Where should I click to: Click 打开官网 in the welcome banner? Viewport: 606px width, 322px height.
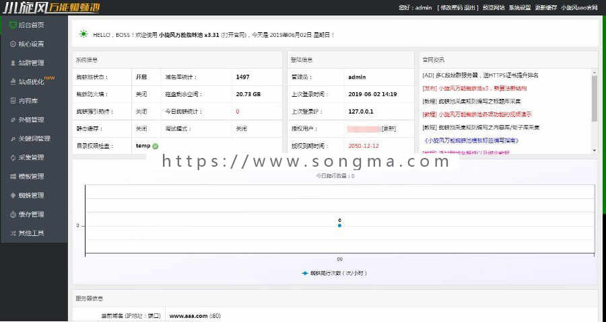click(x=234, y=35)
